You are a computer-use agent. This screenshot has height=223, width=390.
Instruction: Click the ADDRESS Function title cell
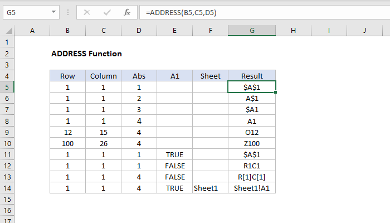[86, 54]
